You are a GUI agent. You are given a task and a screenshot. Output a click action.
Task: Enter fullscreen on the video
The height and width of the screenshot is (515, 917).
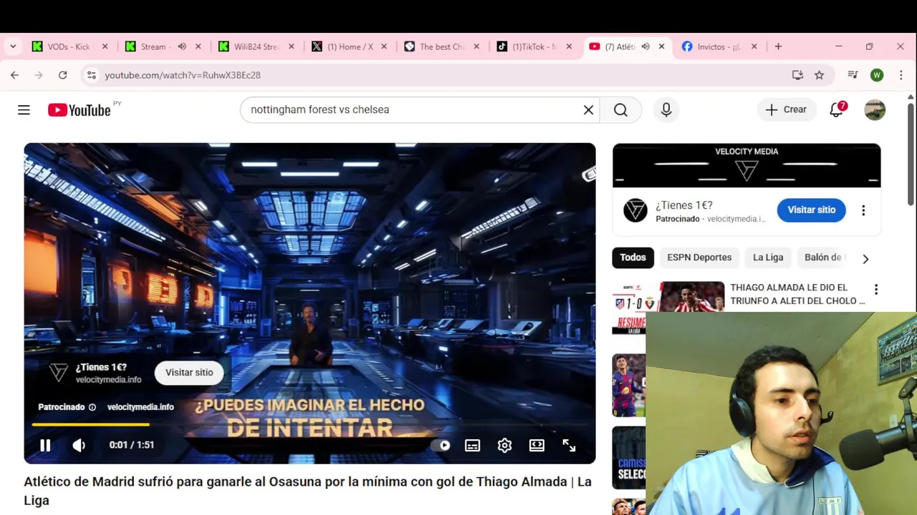[x=569, y=445]
